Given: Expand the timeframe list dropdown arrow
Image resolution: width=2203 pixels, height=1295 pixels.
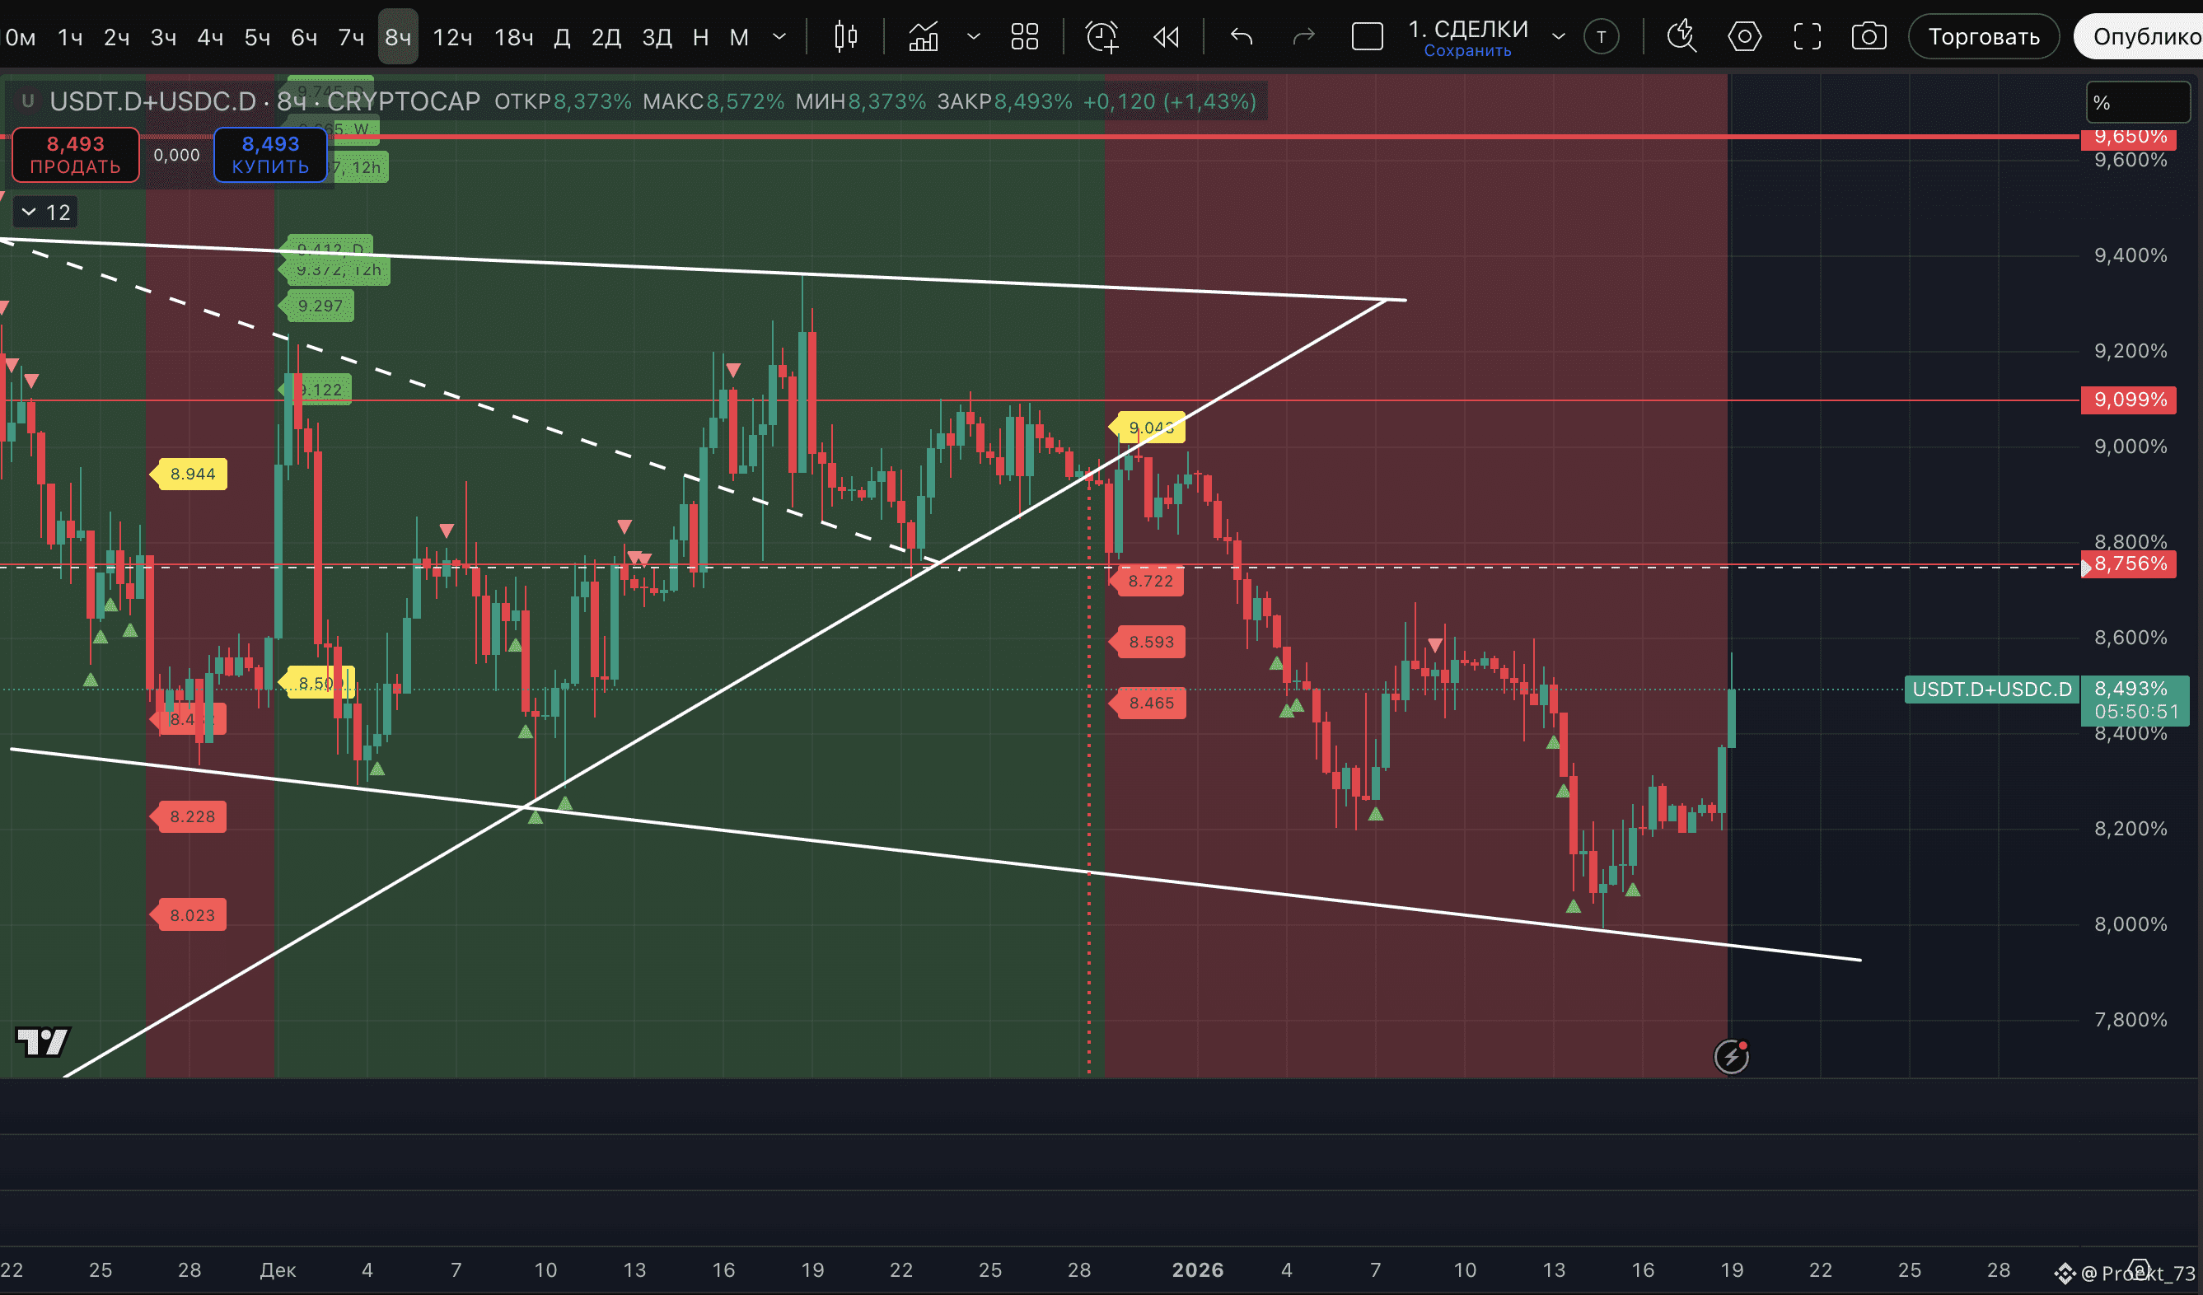Looking at the screenshot, I should coord(780,37).
